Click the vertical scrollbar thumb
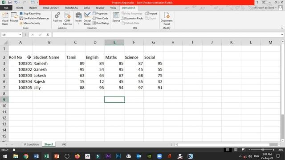 [283, 126]
